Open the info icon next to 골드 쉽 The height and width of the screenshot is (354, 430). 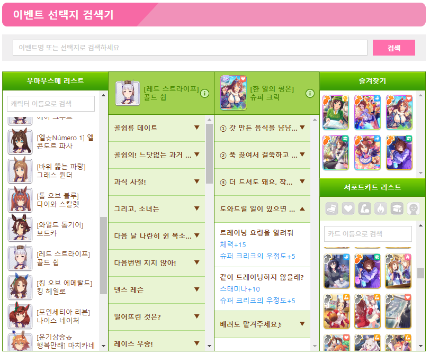[x=204, y=94]
